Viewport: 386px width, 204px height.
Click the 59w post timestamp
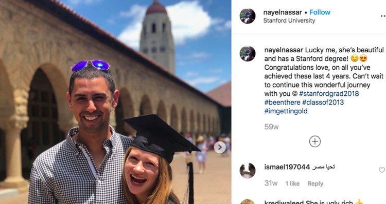pyautogui.click(x=271, y=127)
